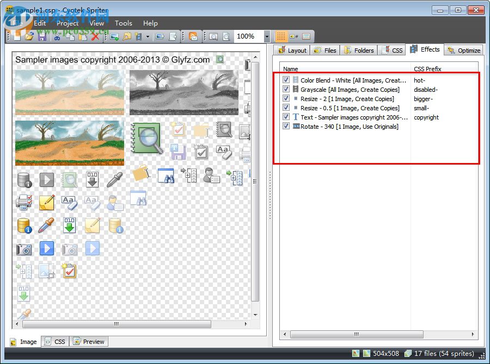Viewport: 490px width, 364px height.
Task: Open the View menu
Action: click(97, 23)
